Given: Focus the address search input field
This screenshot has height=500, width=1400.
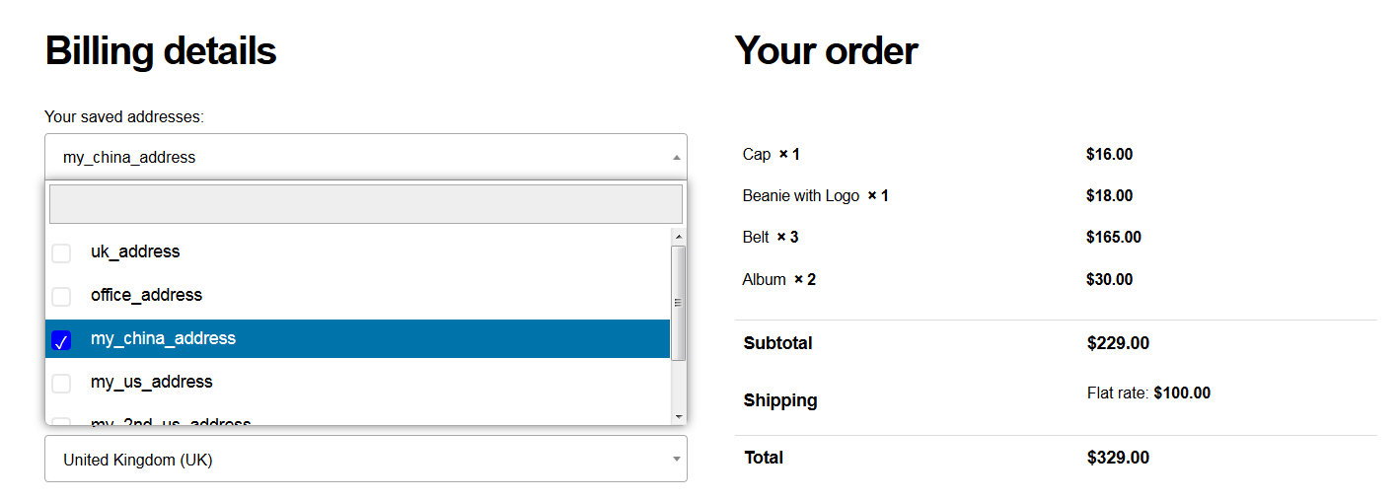Looking at the screenshot, I should pyautogui.click(x=365, y=204).
